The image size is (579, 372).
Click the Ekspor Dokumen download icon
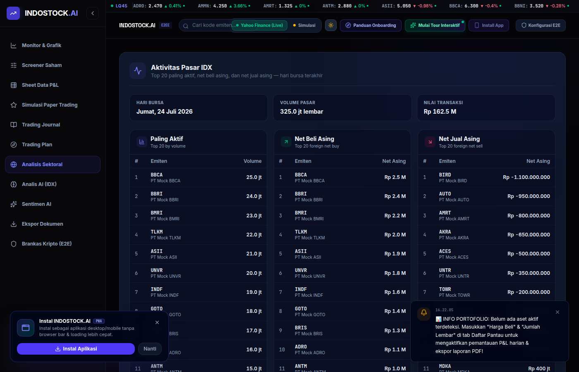(14, 224)
